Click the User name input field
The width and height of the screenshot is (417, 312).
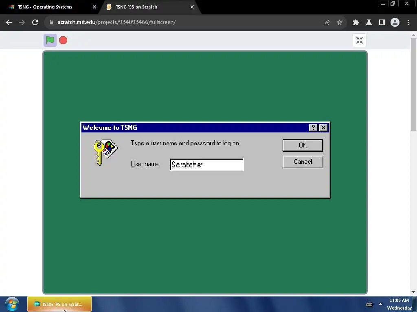pyautogui.click(x=206, y=165)
